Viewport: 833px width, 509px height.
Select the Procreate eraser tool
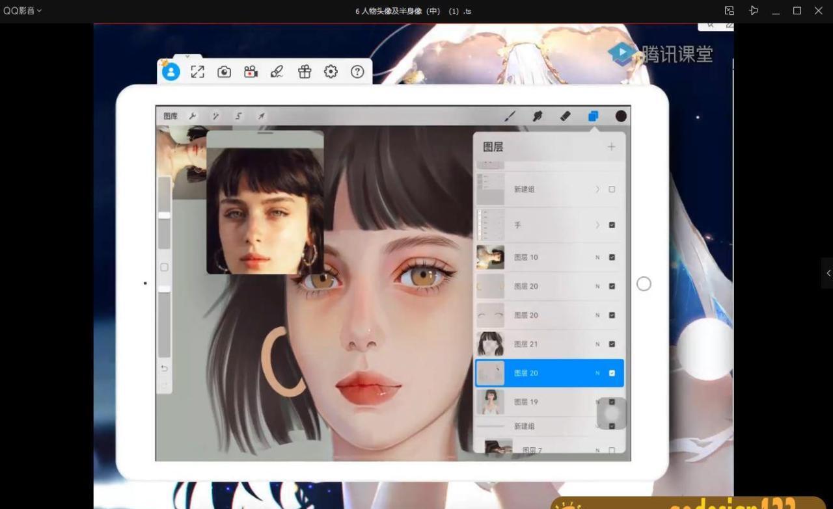[565, 116]
